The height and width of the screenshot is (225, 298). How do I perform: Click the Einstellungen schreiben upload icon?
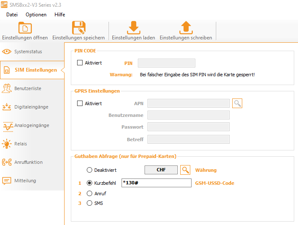pyautogui.click(x=185, y=28)
